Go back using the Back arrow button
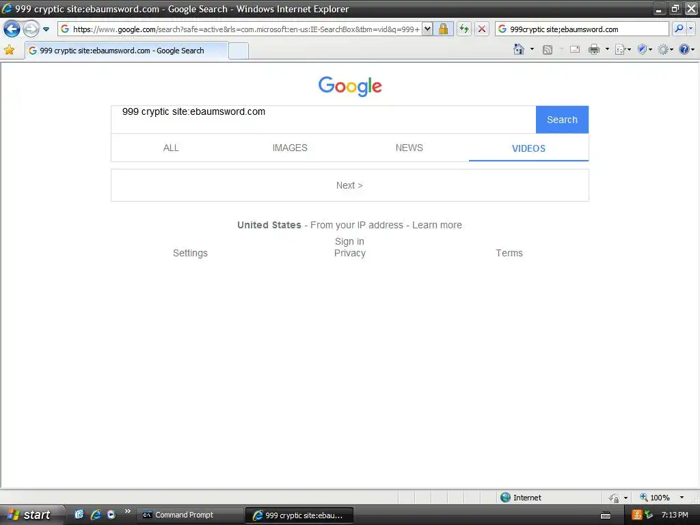This screenshot has width=700, height=525. coord(12,29)
